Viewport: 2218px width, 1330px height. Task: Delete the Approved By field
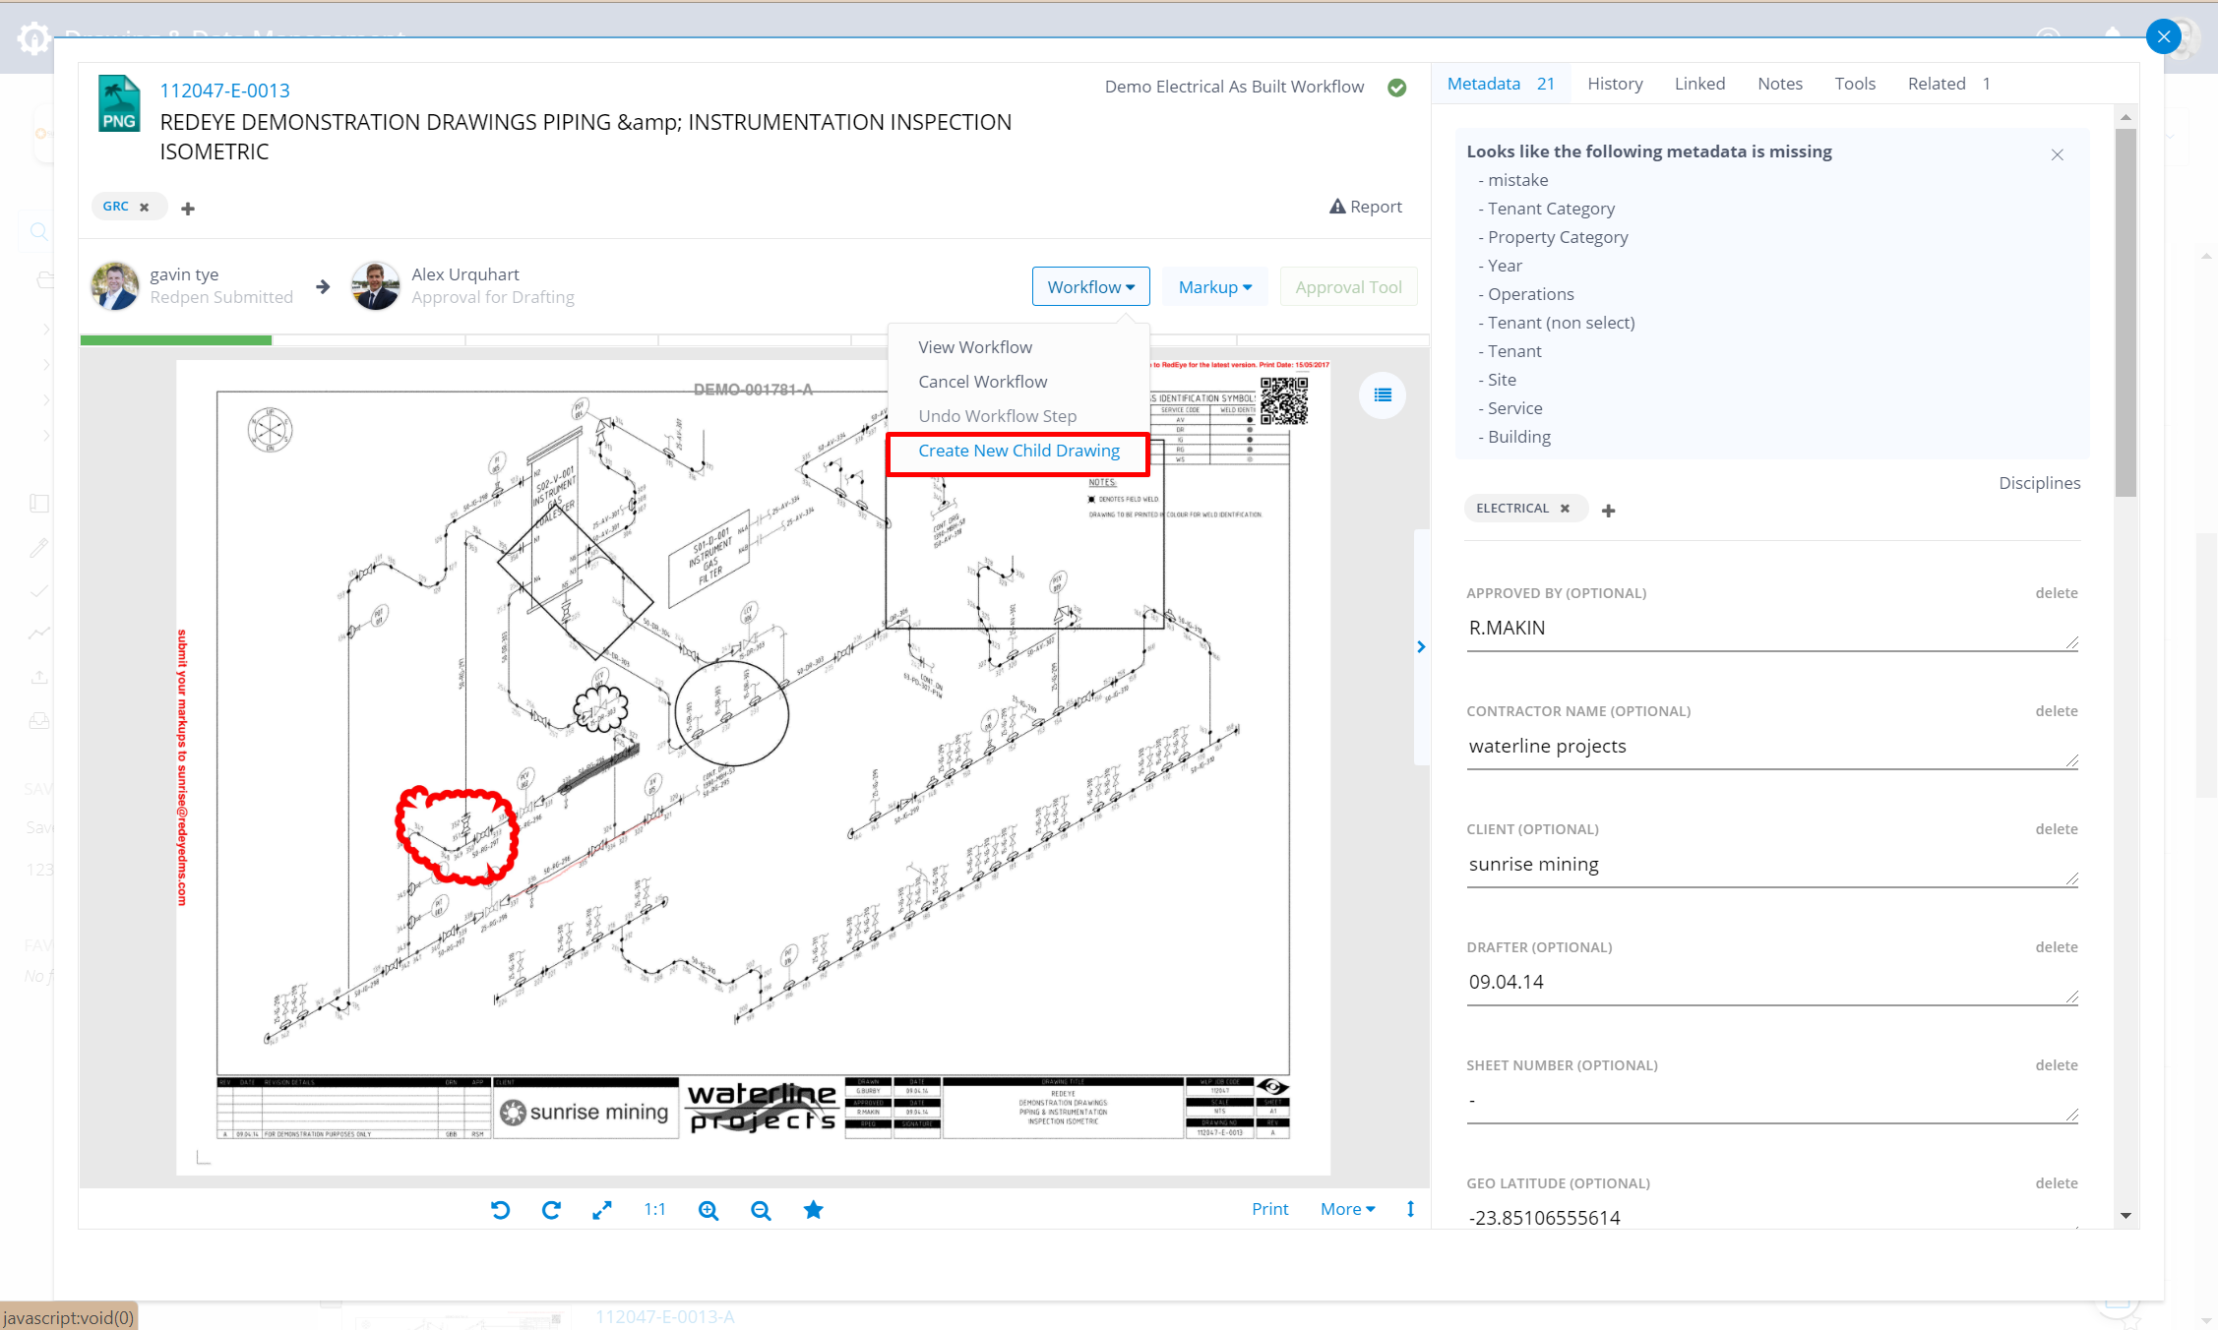[x=2056, y=593]
